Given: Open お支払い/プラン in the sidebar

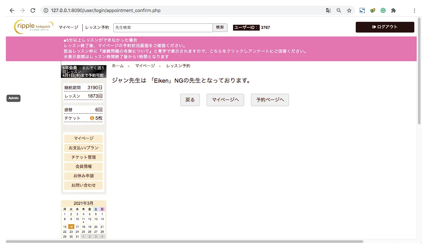Looking at the screenshot, I should [84, 148].
